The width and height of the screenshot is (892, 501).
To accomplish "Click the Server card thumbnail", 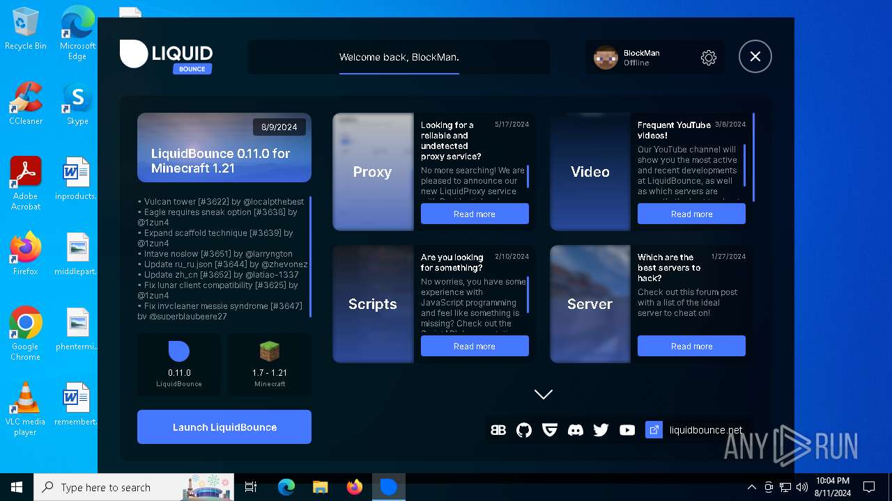I will [x=590, y=304].
